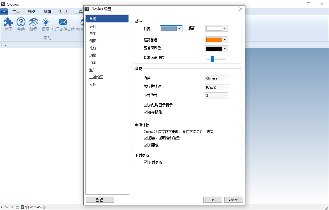Click the white 底部 color swatch
Screen dimensions: 329x210
click(214, 29)
